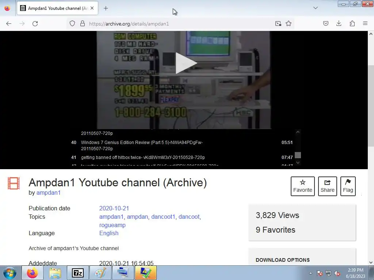Screen dimensions: 374x280
Task: Click the Flag button
Action: tap(348, 186)
